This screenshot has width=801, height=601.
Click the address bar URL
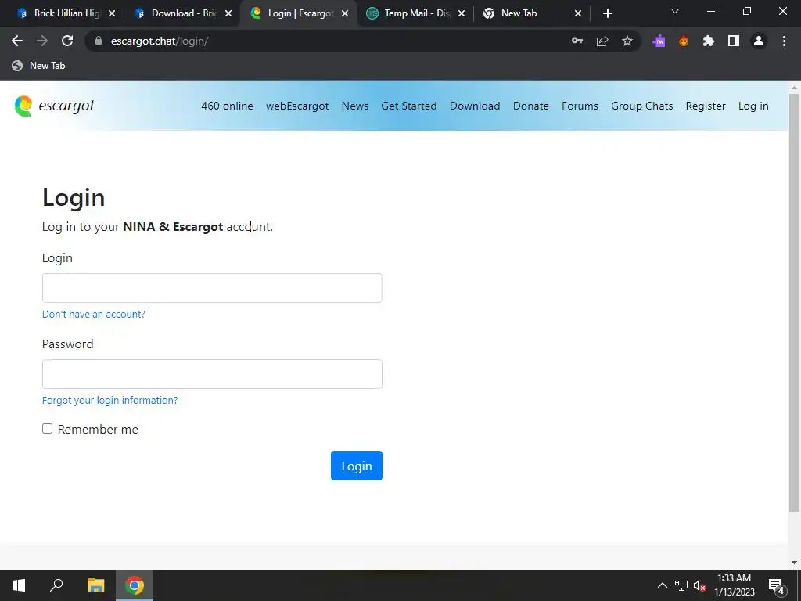[x=160, y=41]
